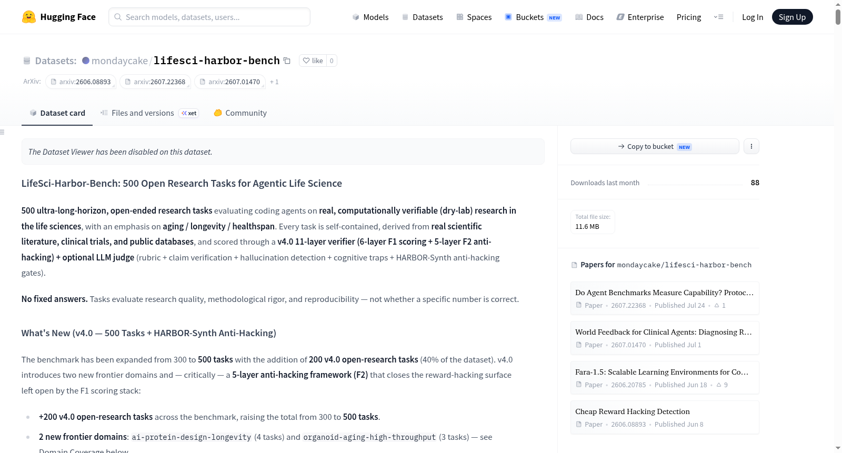Open the Community tab
This screenshot has height=453, width=842.
[x=240, y=113]
